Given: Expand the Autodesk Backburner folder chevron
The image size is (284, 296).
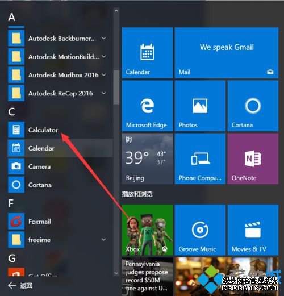Looking at the screenshot, I should coord(103,38).
